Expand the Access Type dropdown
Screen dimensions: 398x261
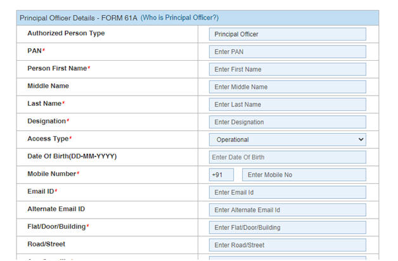pos(287,139)
